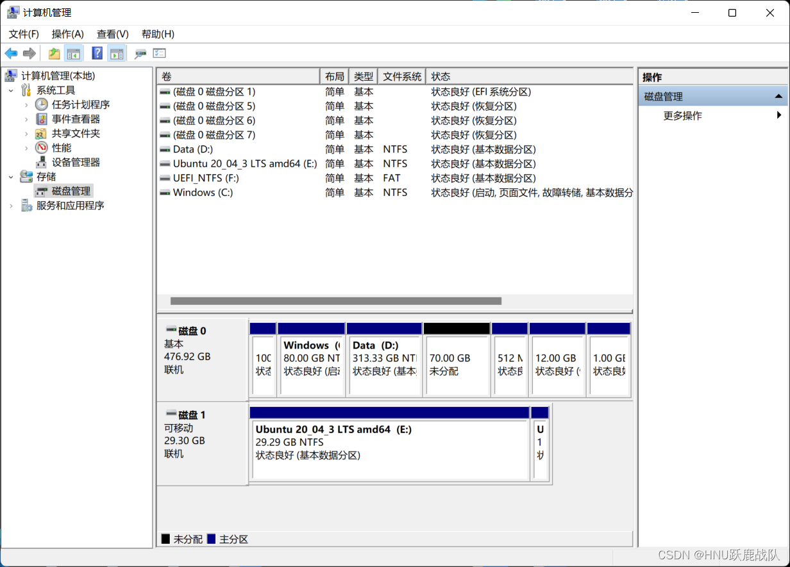The height and width of the screenshot is (567, 790).
Task: Toggle the show/hide action pane icon
Action: tap(116, 53)
